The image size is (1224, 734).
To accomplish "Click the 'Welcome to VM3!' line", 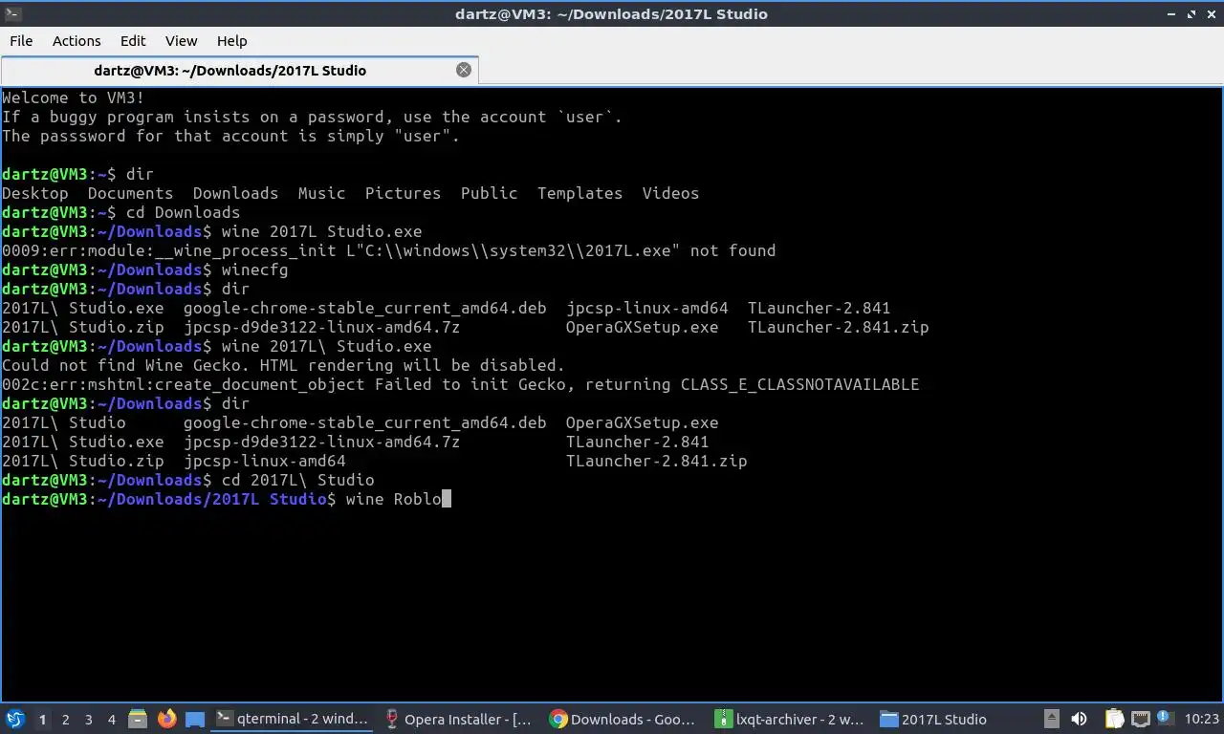I will pyautogui.click(x=74, y=97).
